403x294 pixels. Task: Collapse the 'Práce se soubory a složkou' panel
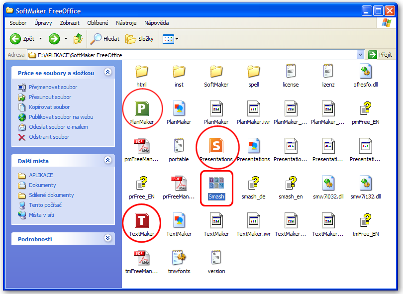tap(107, 72)
